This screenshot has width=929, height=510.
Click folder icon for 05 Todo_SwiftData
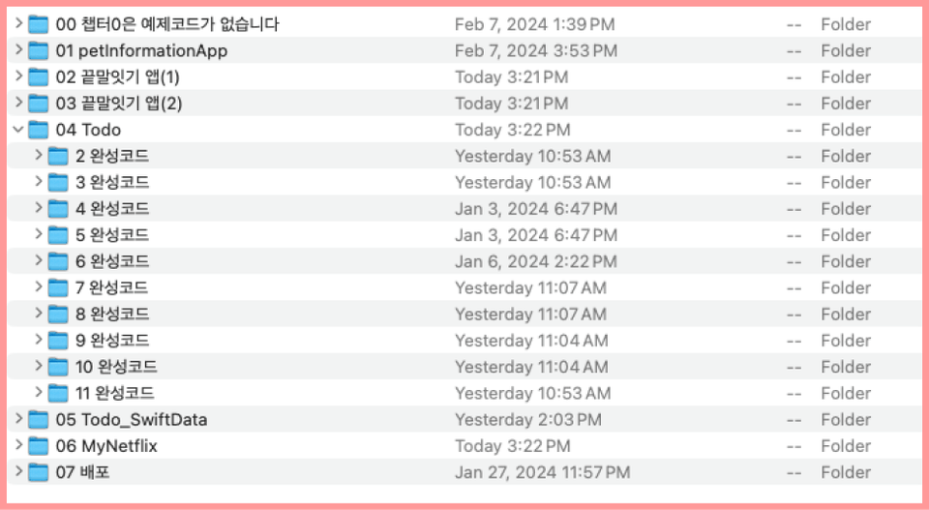click(x=38, y=420)
